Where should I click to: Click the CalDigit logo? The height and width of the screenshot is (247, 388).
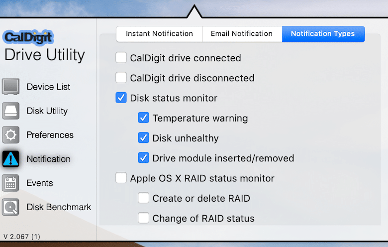28,37
